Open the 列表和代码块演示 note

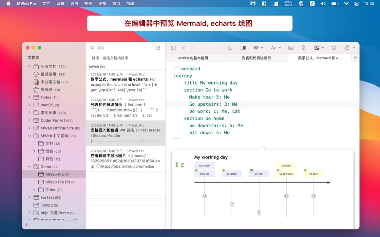(126, 108)
